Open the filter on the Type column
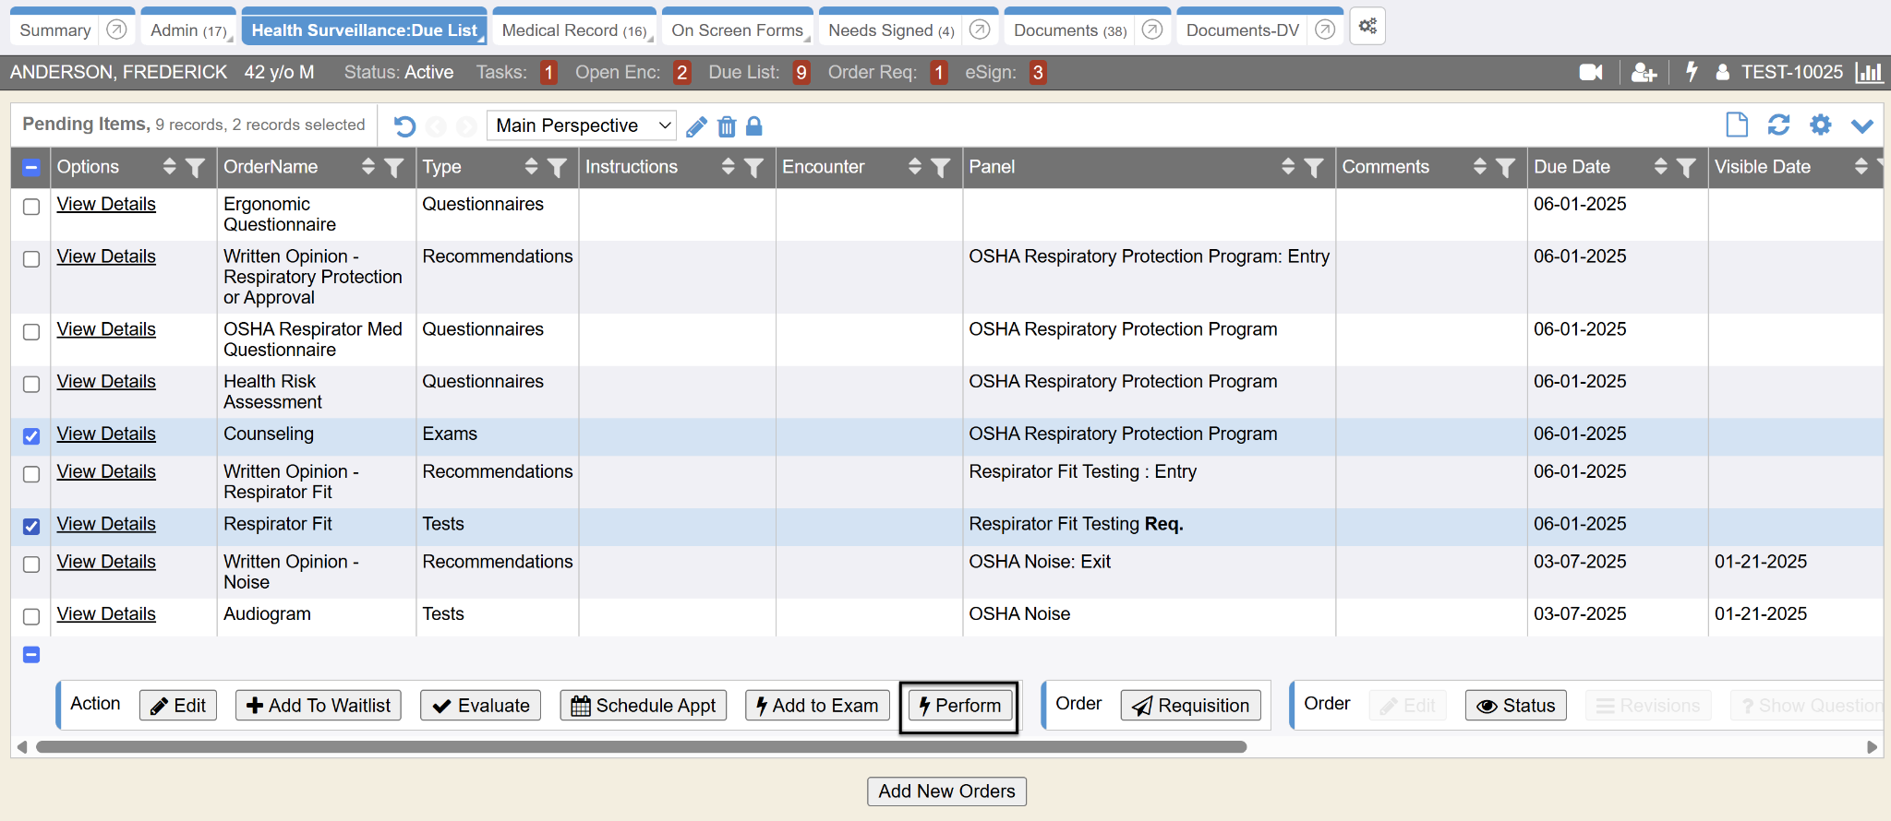1891x821 pixels. click(x=557, y=167)
